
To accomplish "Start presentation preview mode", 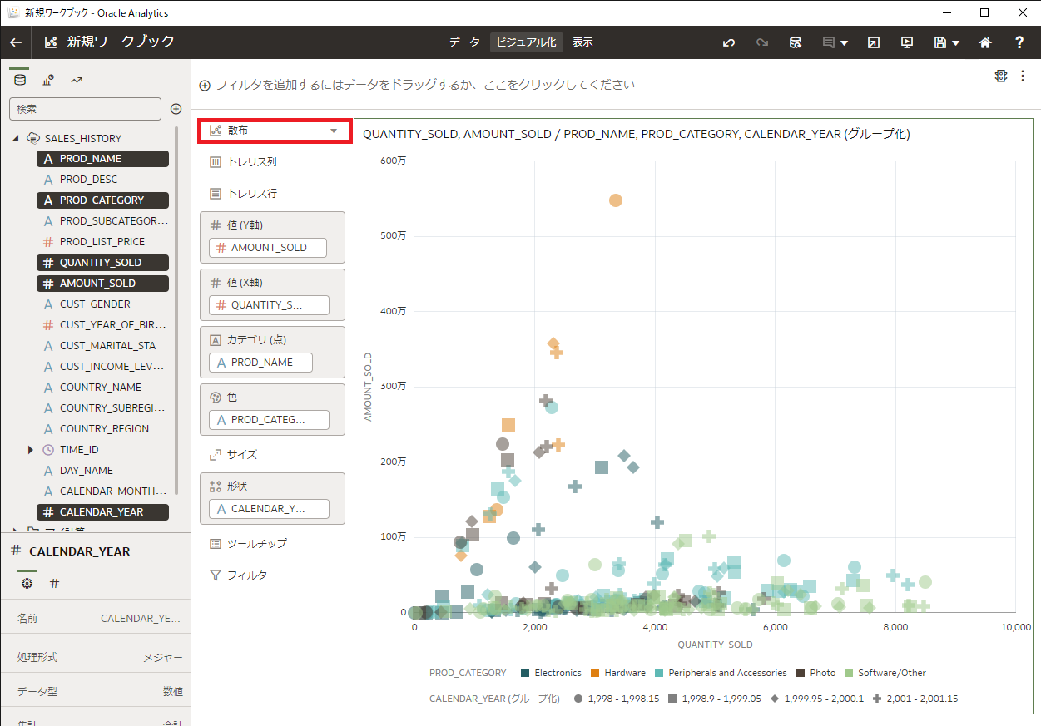I will 907,42.
